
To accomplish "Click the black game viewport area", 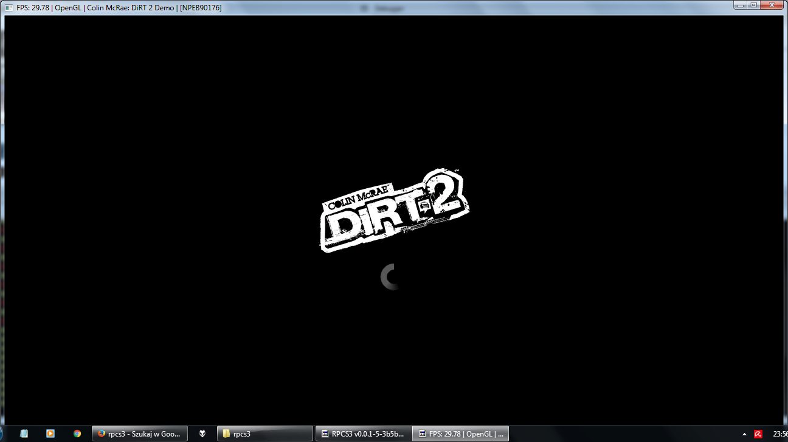I will pyautogui.click(x=182, y=152).
